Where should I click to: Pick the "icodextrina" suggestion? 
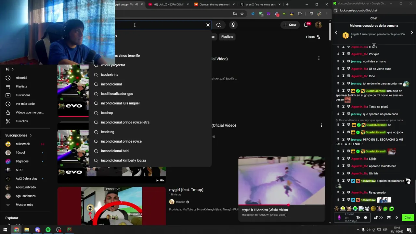(x=150, y=75)
